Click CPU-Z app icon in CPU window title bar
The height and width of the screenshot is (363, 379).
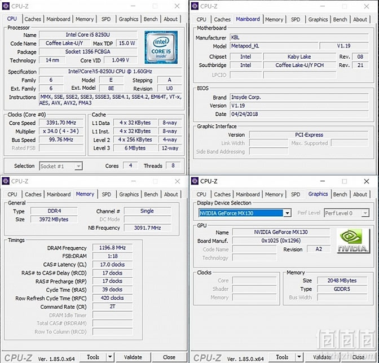click(x=6, y=6)
